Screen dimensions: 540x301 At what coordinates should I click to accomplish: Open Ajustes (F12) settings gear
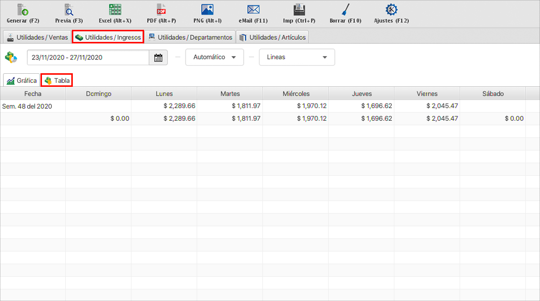(391, 10)
